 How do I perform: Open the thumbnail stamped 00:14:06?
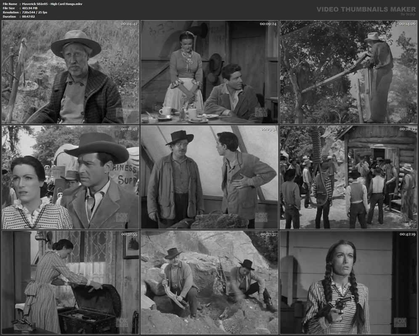(x=348, y=72)
